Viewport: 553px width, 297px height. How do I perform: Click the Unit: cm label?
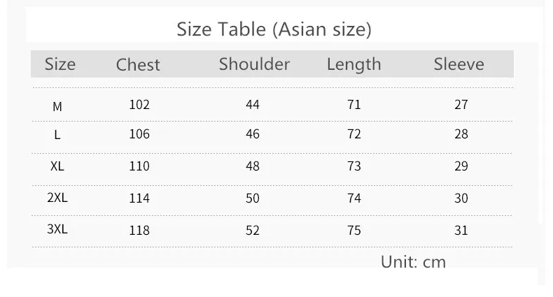[x=413, y=262]
